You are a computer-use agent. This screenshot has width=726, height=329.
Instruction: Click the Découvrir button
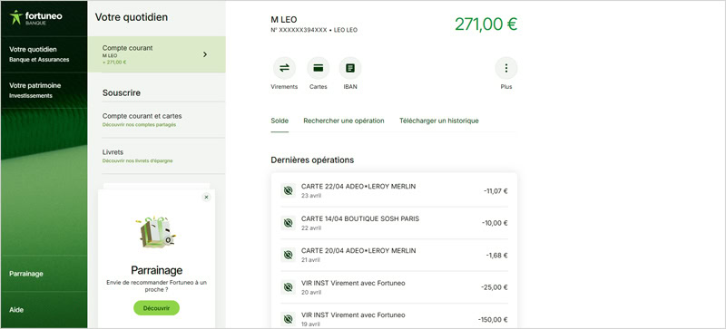click(x=156, y=308)
